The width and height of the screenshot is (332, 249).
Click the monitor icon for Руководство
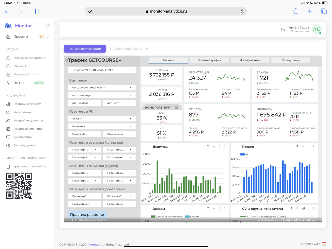pos(8,137)
